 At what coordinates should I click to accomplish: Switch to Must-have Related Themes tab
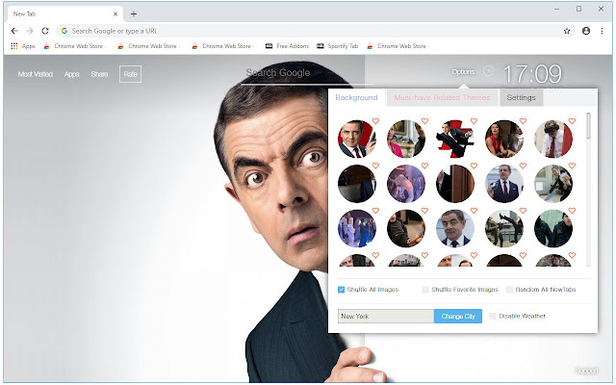tap(442, 97)
